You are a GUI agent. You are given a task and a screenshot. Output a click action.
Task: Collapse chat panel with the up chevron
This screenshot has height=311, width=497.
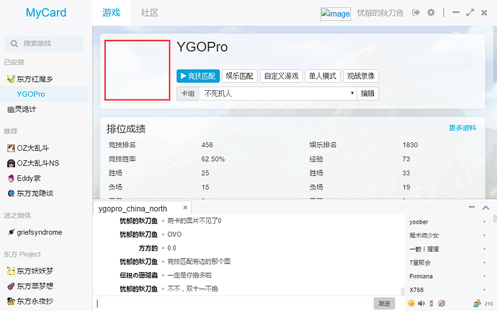click(x=485, y=207)
